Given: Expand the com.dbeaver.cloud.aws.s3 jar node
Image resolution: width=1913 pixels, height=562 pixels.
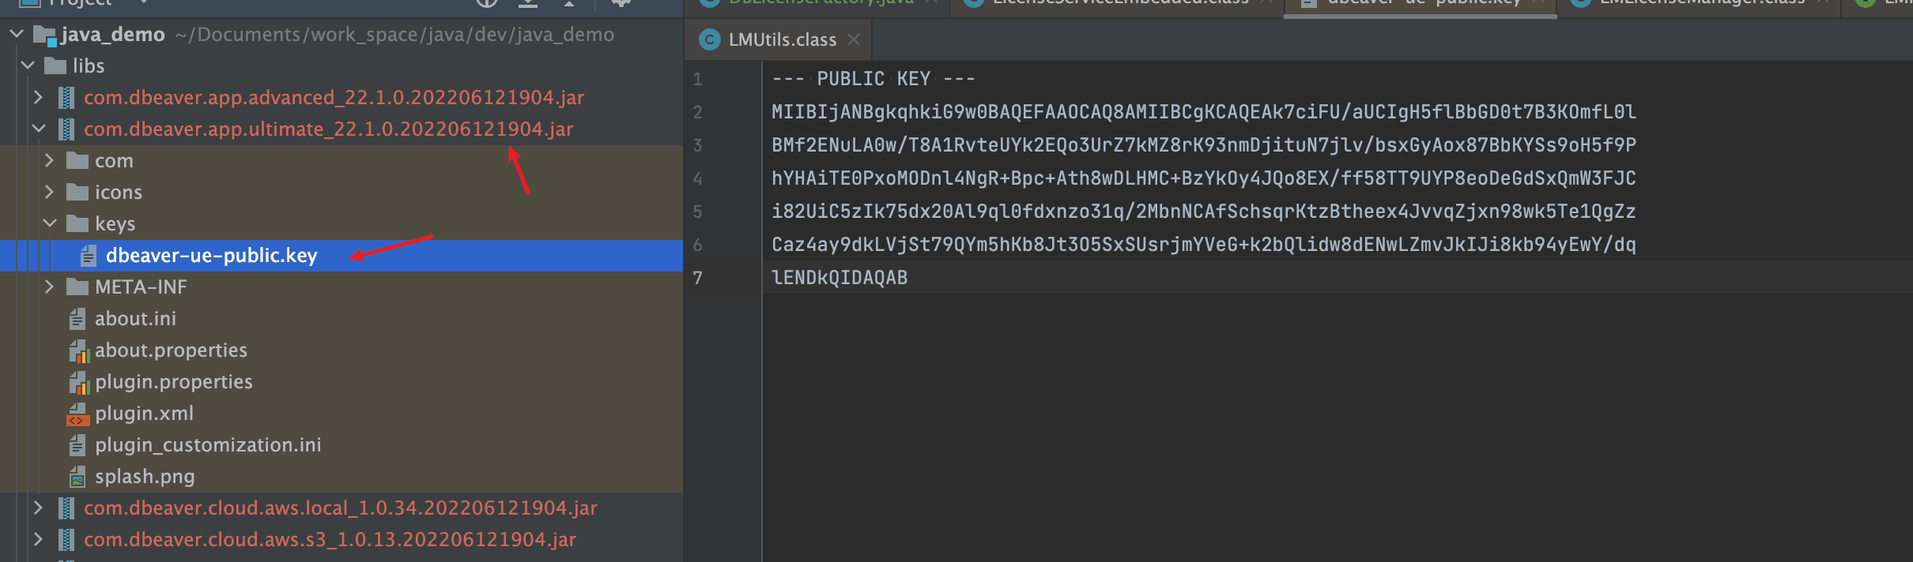Looking at the screenshot, I should 38,539.
